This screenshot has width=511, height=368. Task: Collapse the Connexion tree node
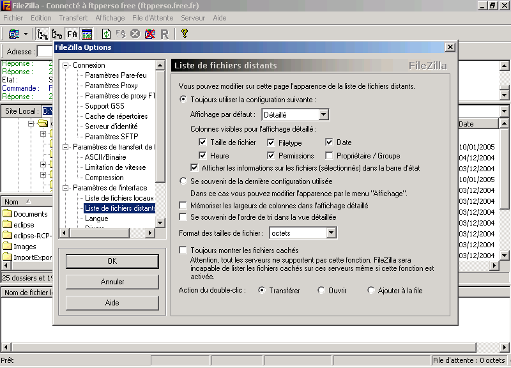click(66, 65)
